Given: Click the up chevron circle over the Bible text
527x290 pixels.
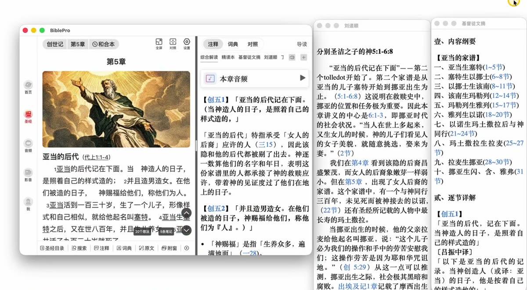Looking at the screenshot, I should coord(186,214).
